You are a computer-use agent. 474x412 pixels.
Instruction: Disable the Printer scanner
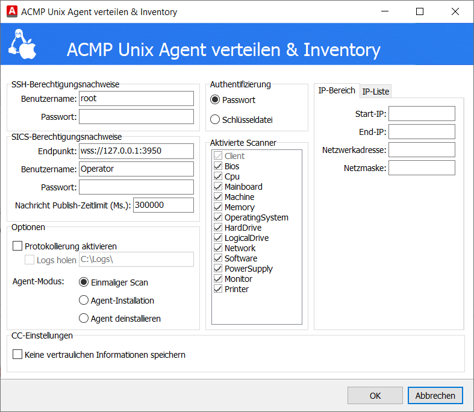pos(218,289)
